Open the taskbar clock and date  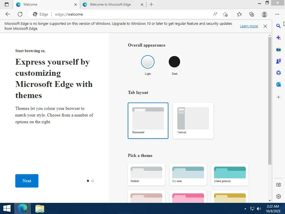[x=273, y=208]
